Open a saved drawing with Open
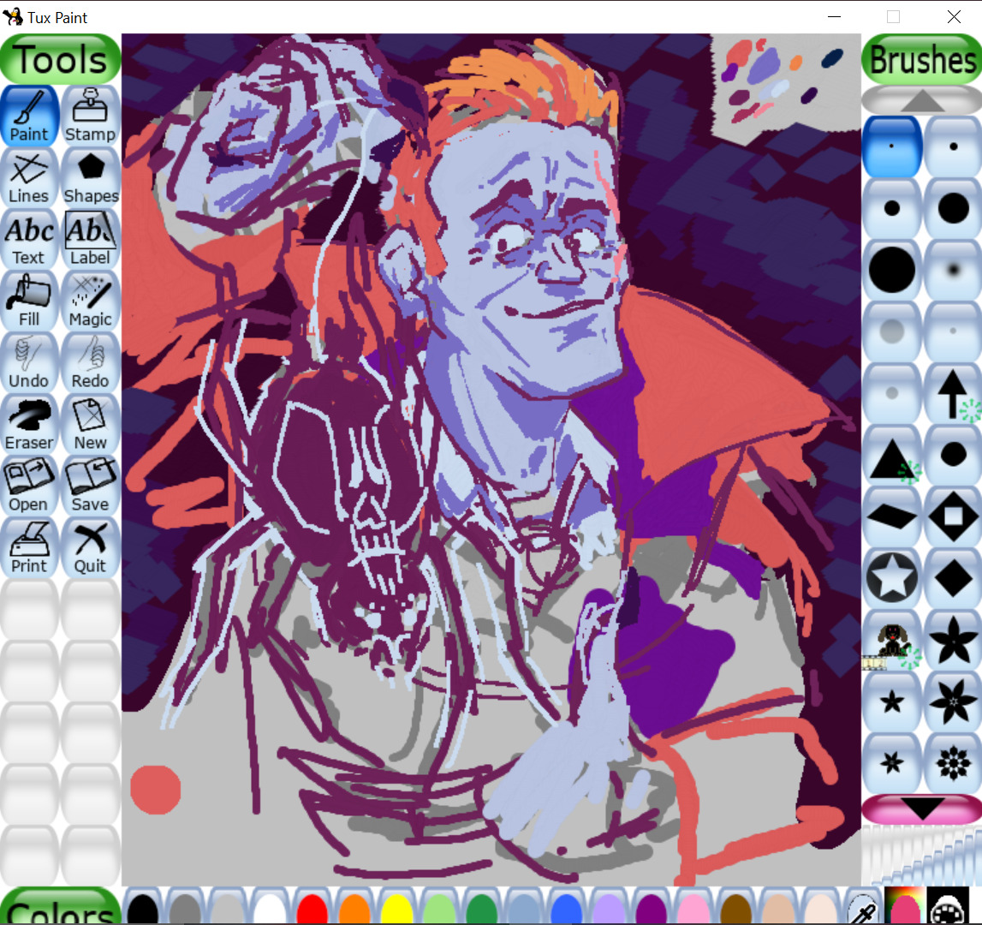This screenshot has height=925, width=982. [x=29, y=485]
